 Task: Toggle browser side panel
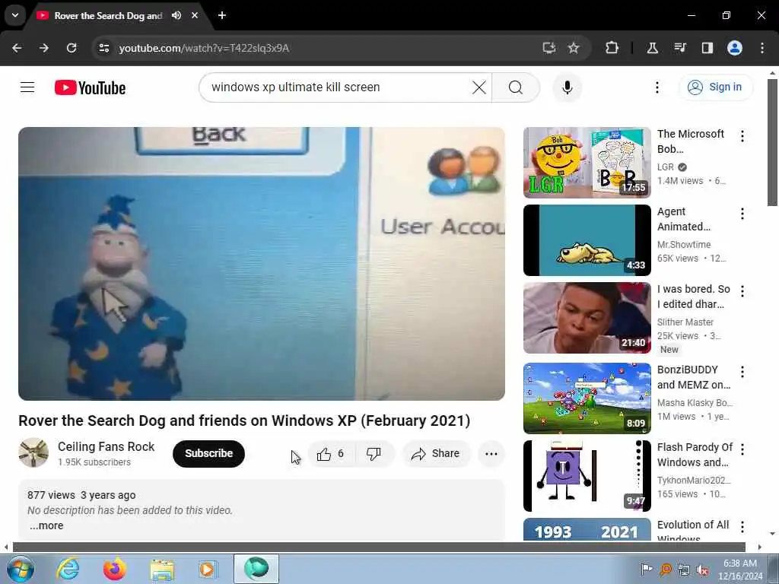tap(707, 48)
